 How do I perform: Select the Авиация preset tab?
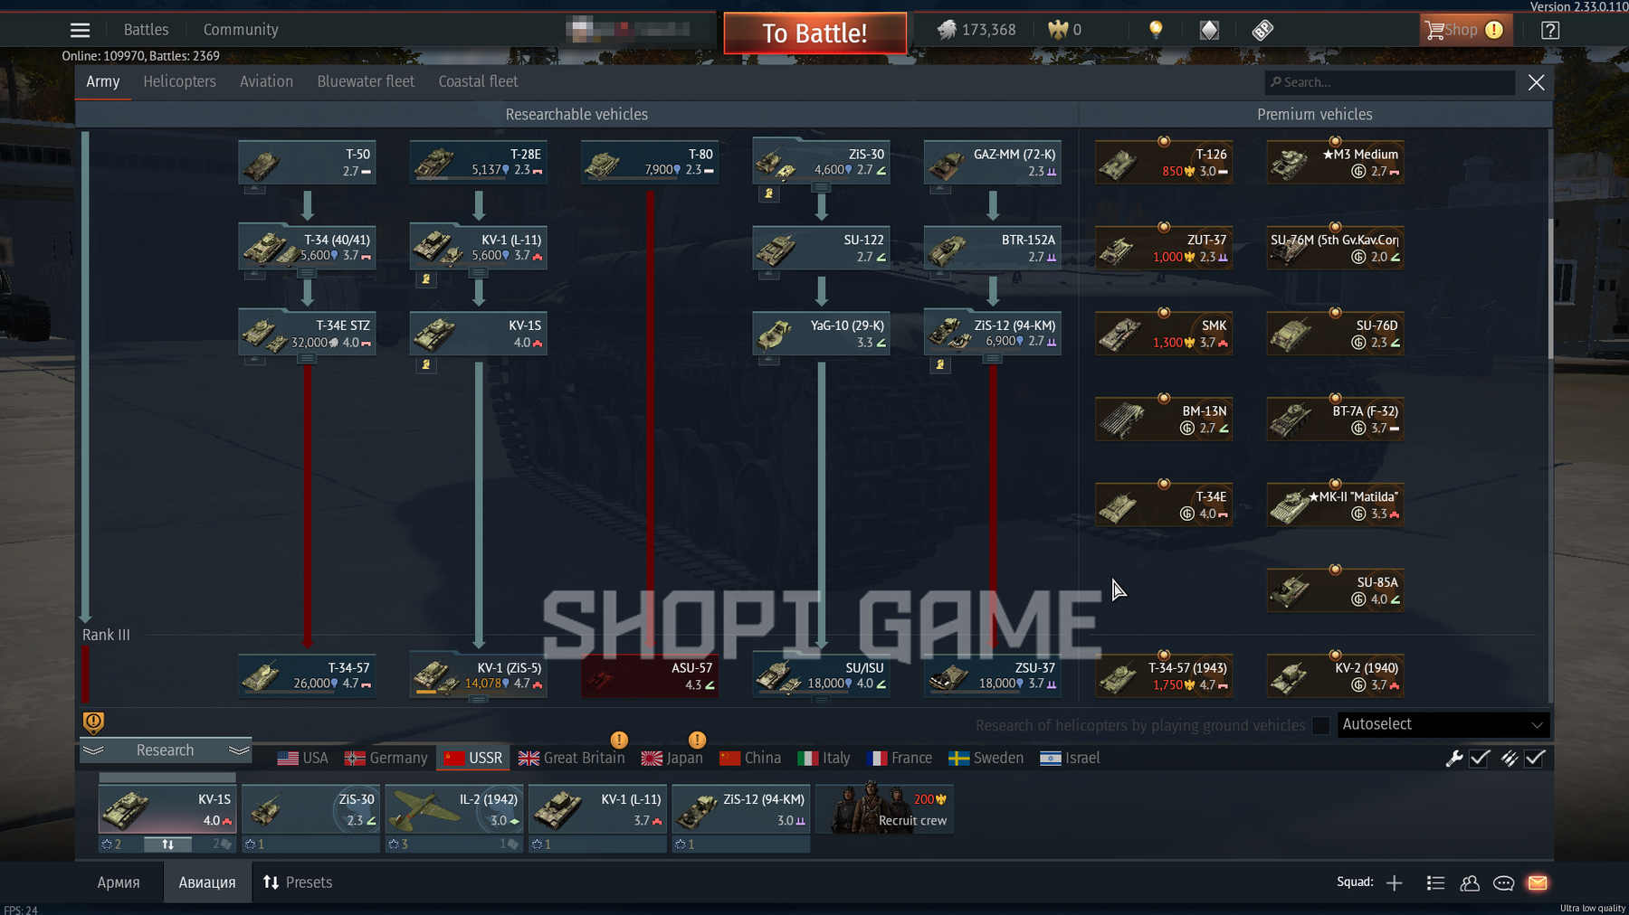[x=207, y=882]
